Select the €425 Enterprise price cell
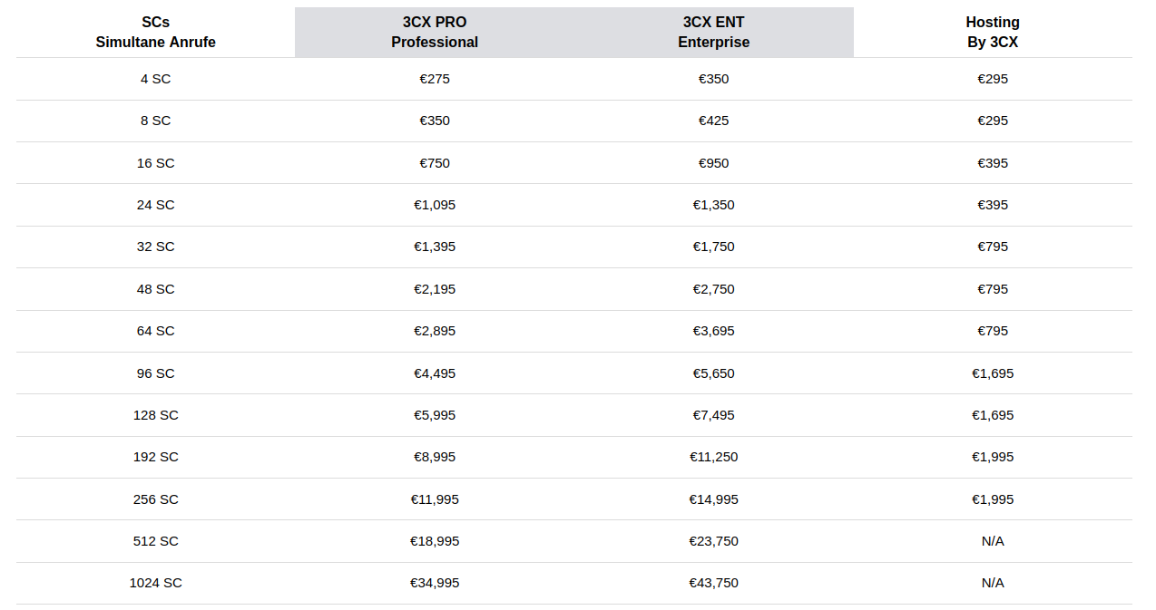 pos(714,121)
